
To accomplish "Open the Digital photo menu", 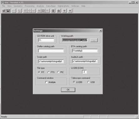I will [x=63, y=6].
